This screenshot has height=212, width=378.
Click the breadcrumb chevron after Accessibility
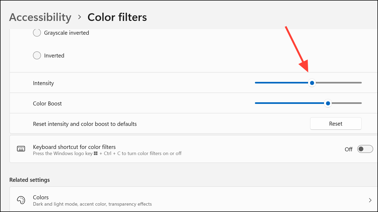[x=79, y=17]
